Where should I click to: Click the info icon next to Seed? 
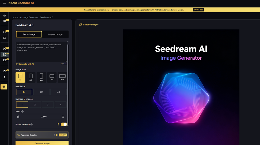point(22,111)
